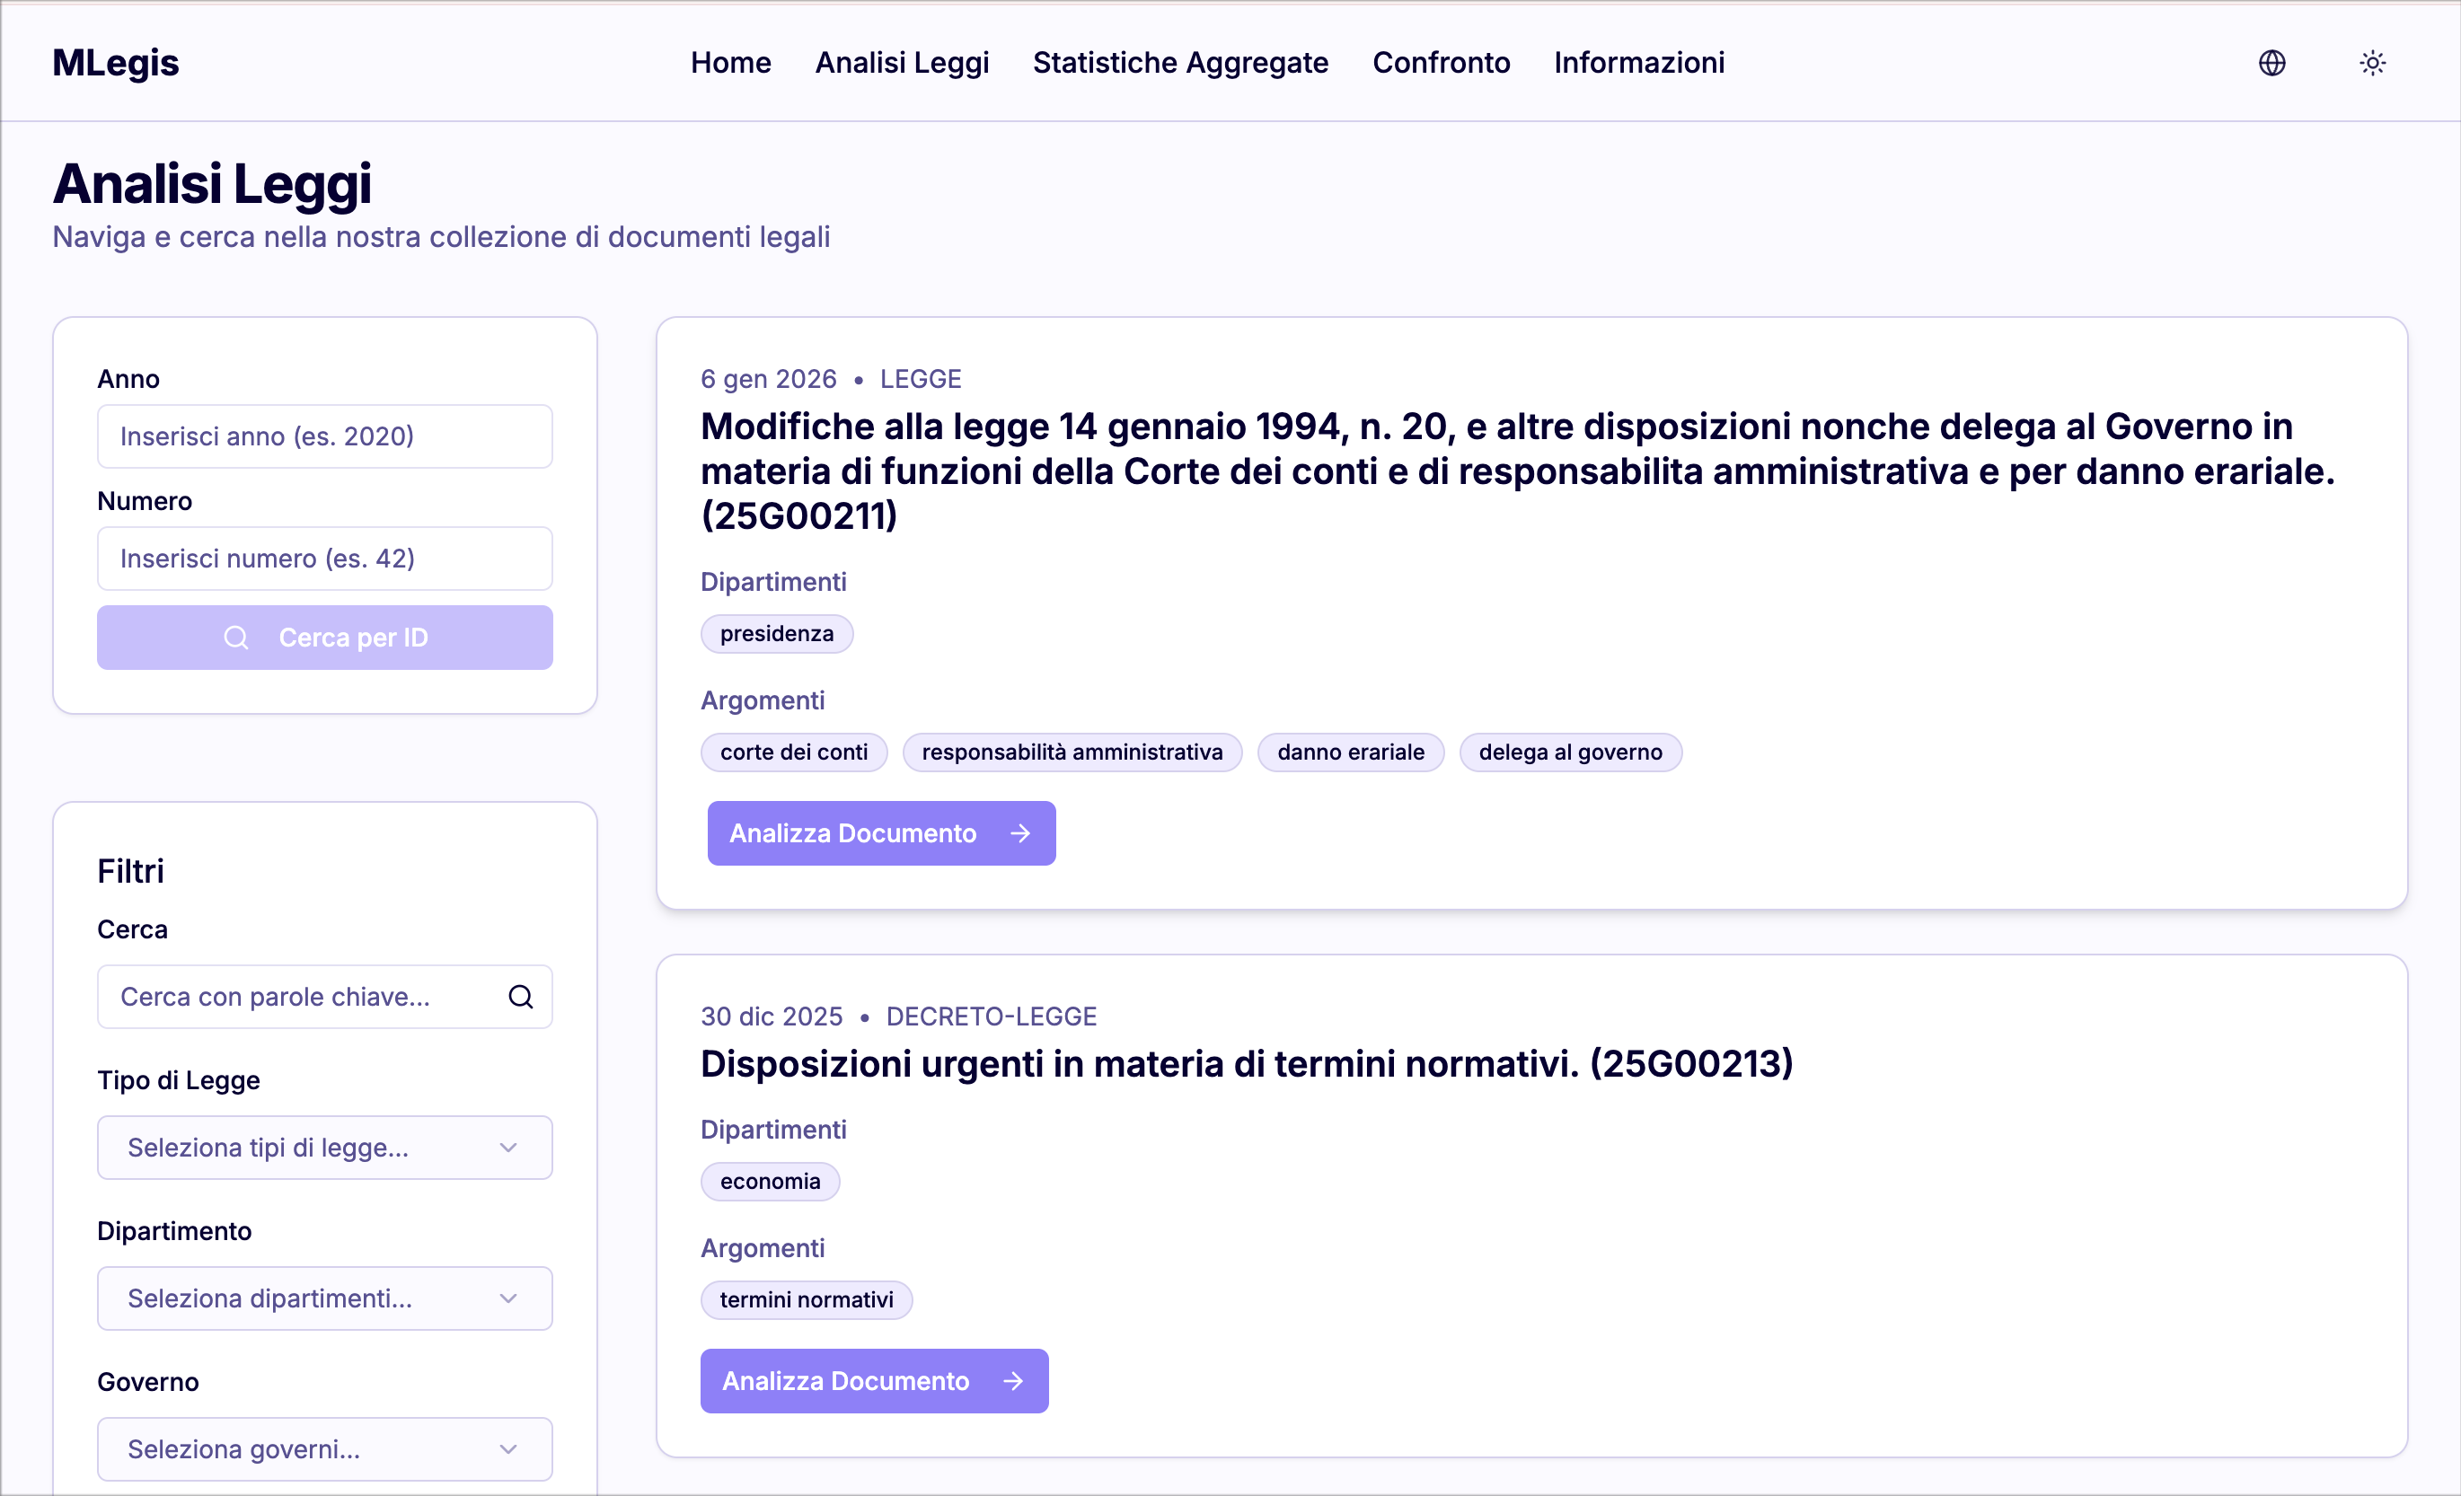The image size is (2461, 1496).
Task: Toggle the sun light/dark theme icon
Action: point(2372,63)
